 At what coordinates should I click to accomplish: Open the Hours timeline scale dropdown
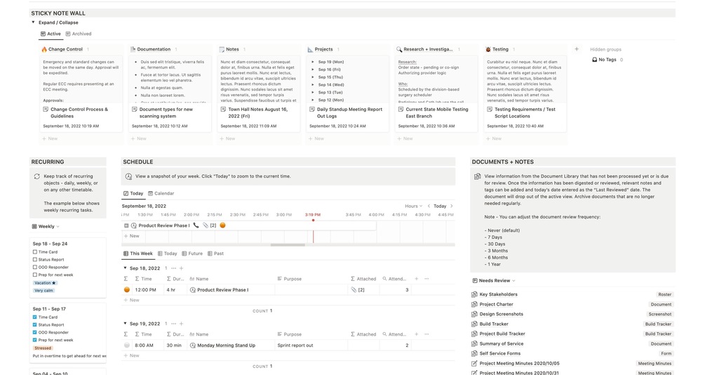coord(413,206)
